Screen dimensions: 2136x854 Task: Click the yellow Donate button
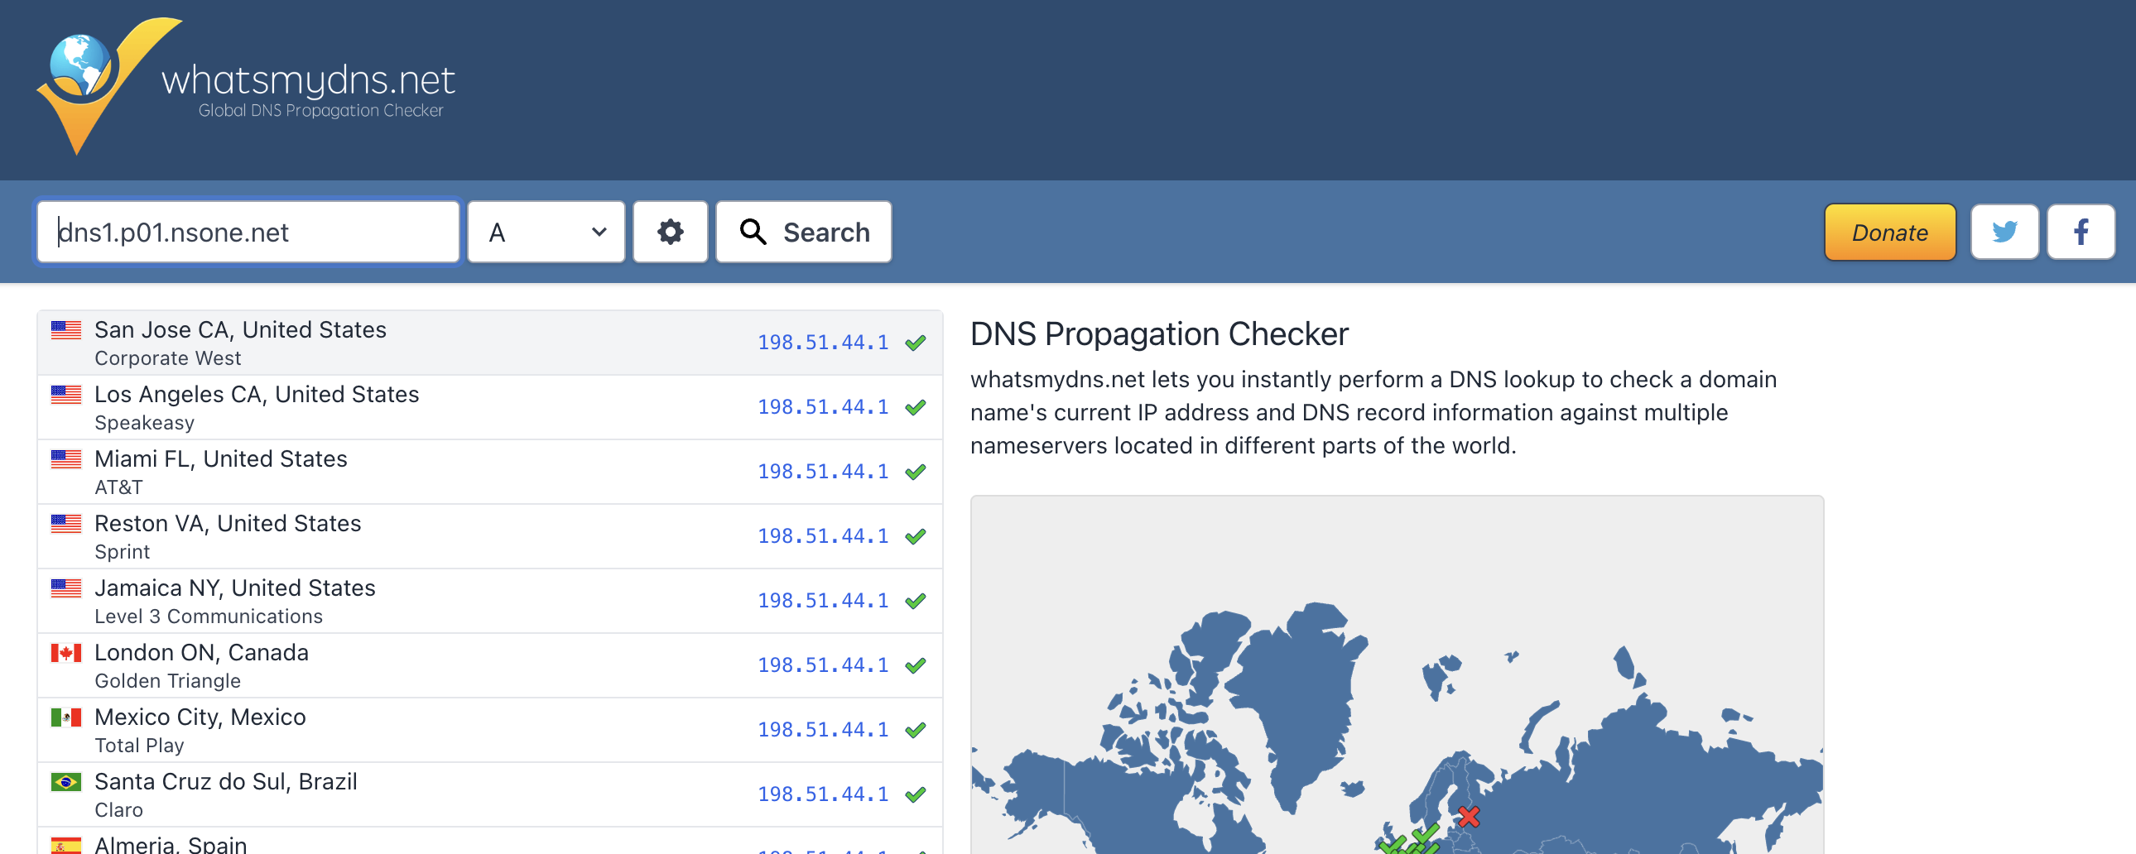[1890, 233]
